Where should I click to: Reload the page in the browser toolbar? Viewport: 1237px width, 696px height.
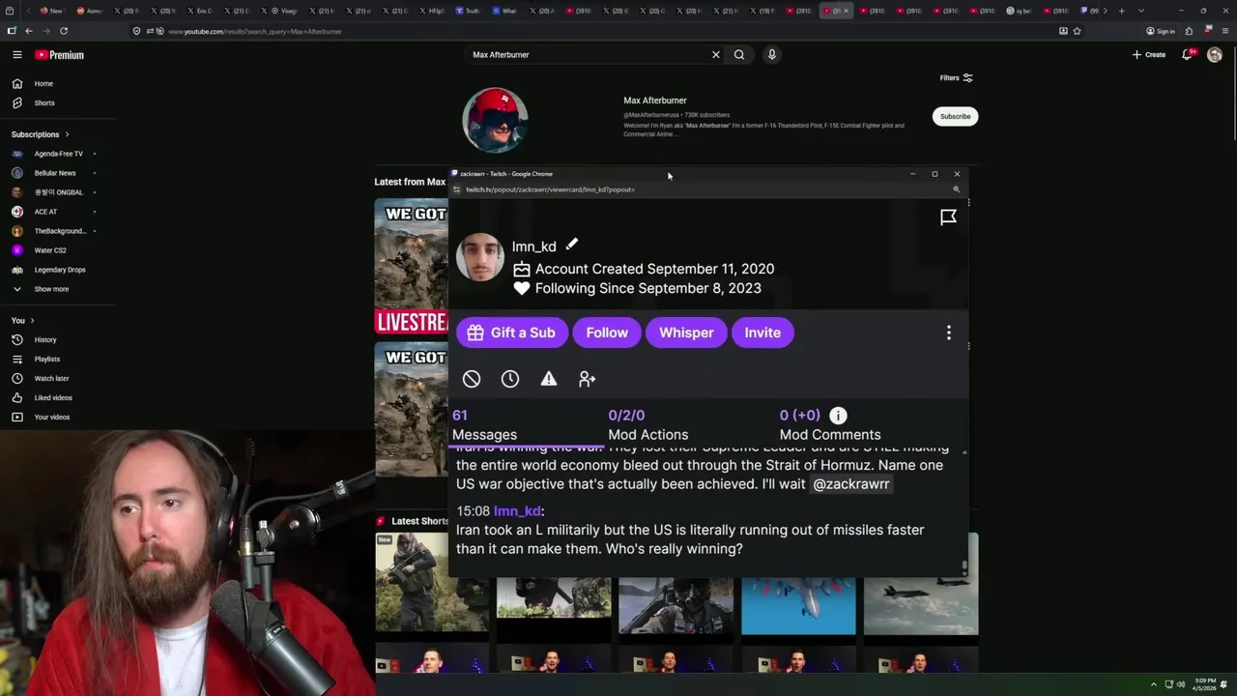pos(64,31)
